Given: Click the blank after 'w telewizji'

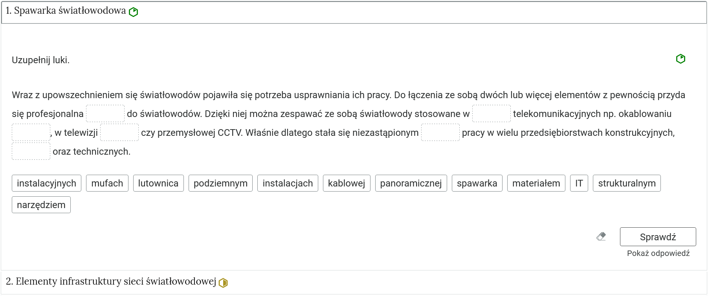Looking at the screenshot, I should click(x=119, y=132).
